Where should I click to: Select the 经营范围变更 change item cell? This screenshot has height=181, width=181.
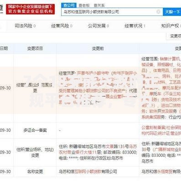click(x=35, y=88)
